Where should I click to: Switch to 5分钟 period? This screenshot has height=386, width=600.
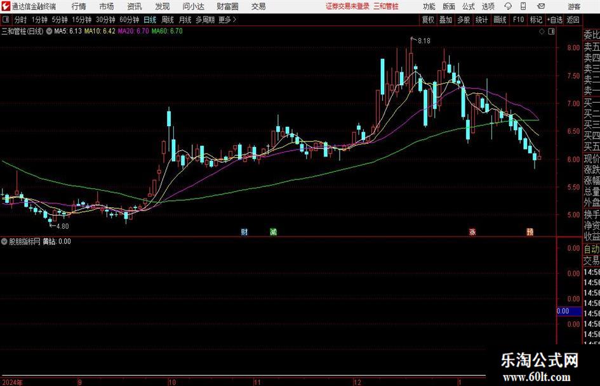[60, 20]
